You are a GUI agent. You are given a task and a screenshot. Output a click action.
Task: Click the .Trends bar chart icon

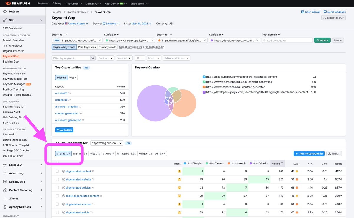[5, 199]
